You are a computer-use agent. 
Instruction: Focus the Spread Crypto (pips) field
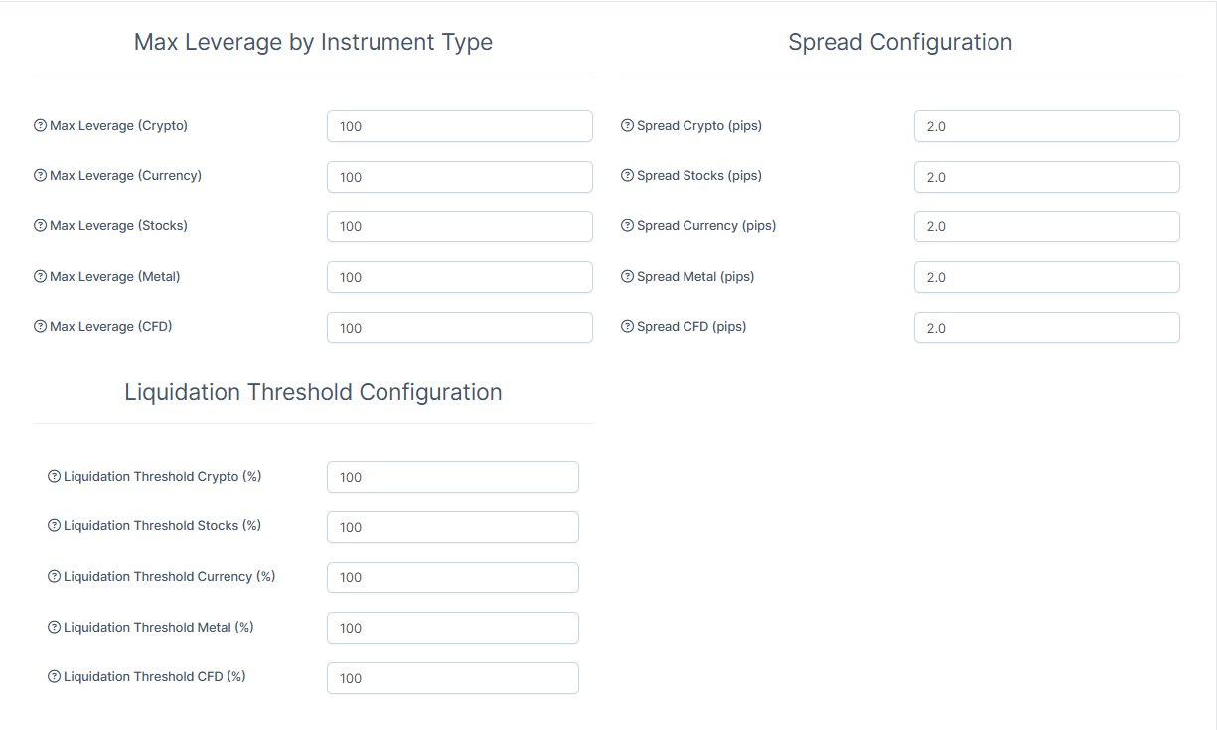point(1046,126)
